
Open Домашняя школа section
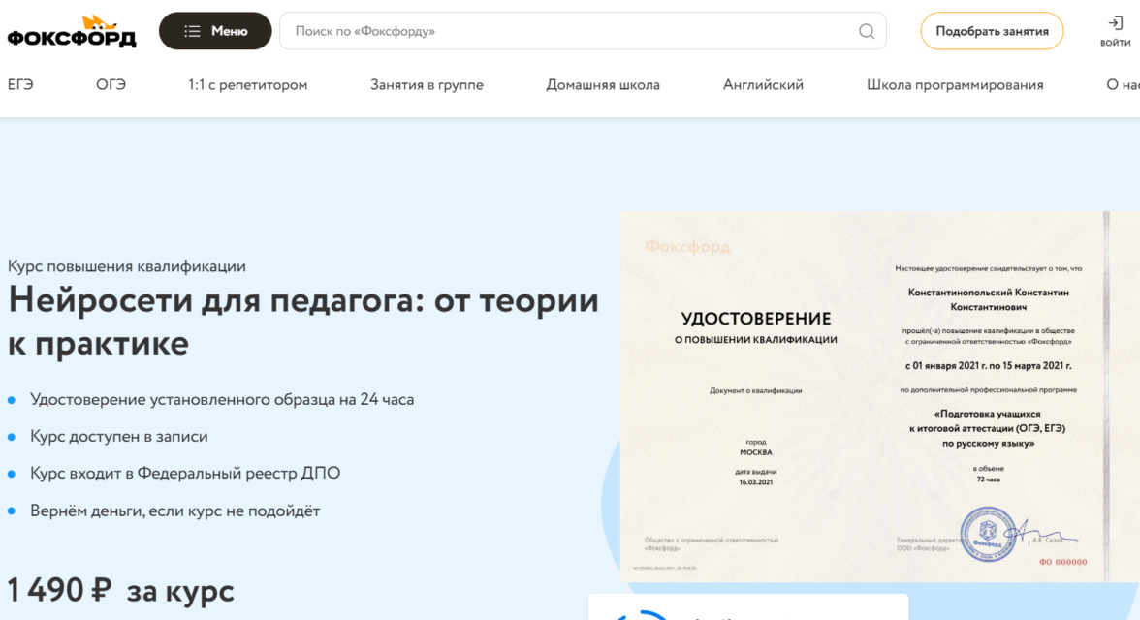[x=603, y=85]
